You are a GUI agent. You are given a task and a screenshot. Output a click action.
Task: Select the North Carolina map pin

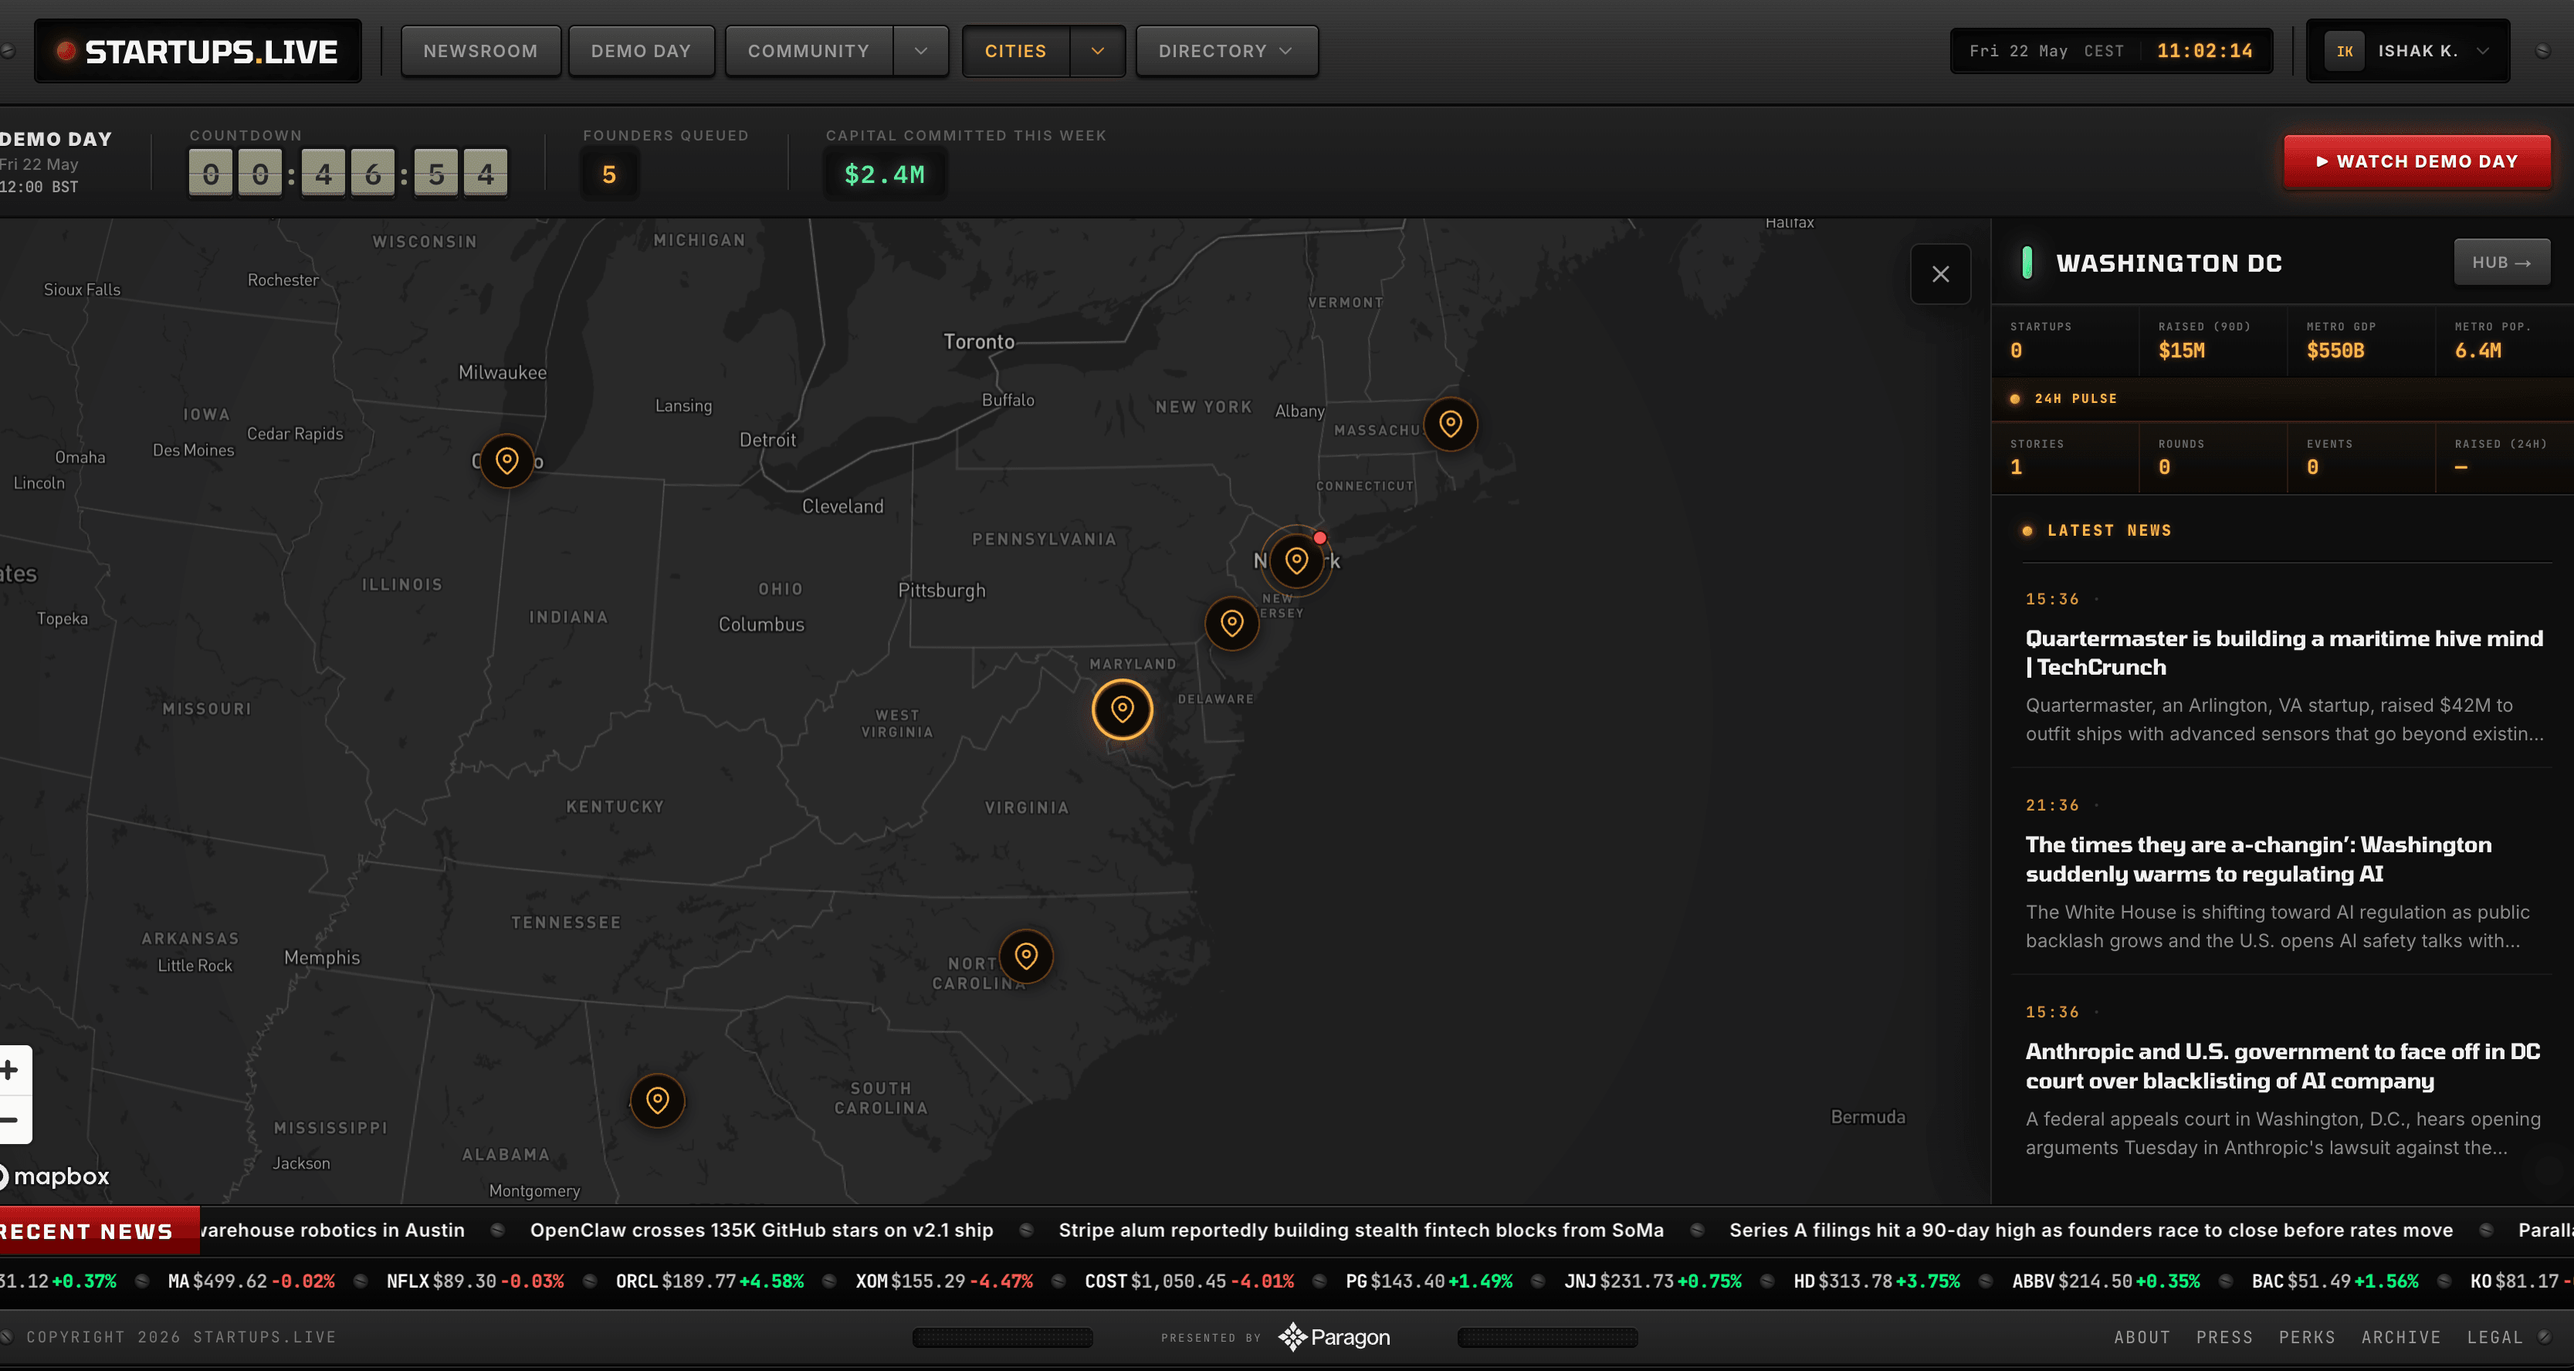[x=1025, y=956]
